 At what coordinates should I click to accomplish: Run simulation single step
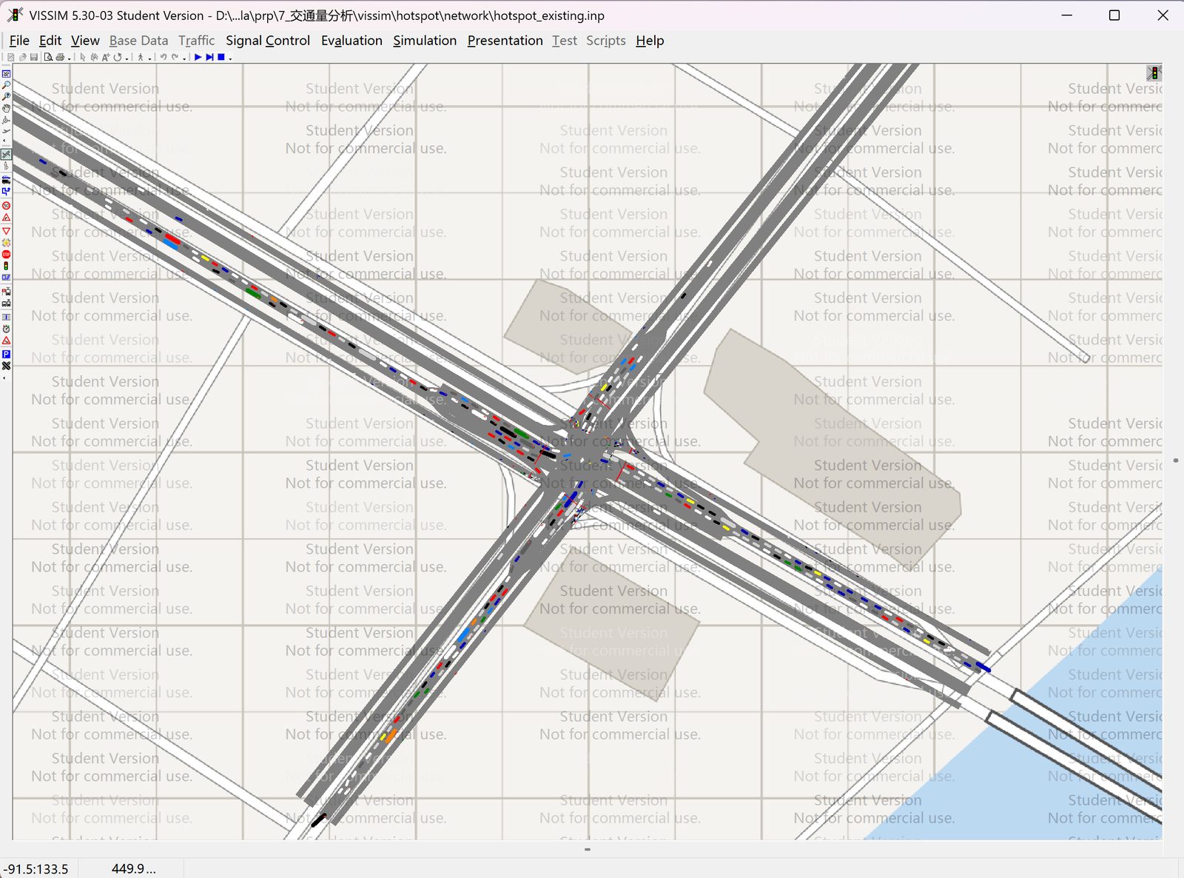click(x=210, y=57)
